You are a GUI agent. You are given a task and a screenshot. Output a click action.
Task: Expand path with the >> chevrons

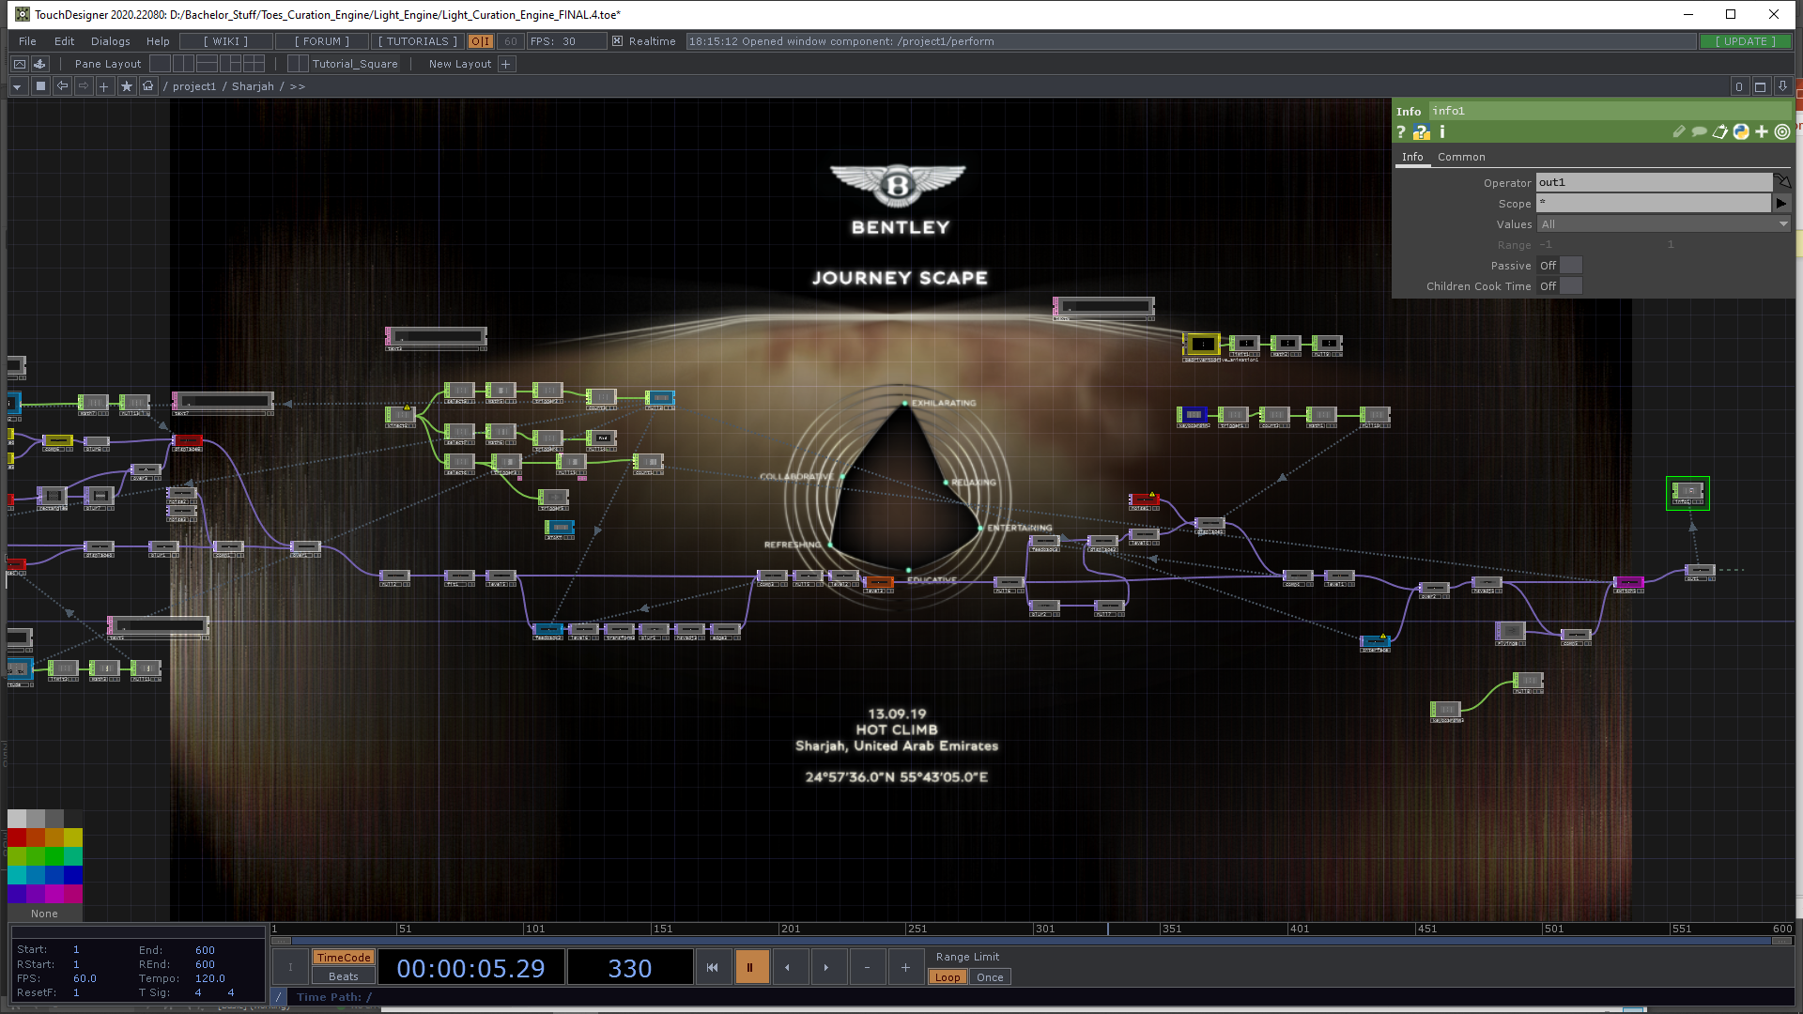click(297, 86)
